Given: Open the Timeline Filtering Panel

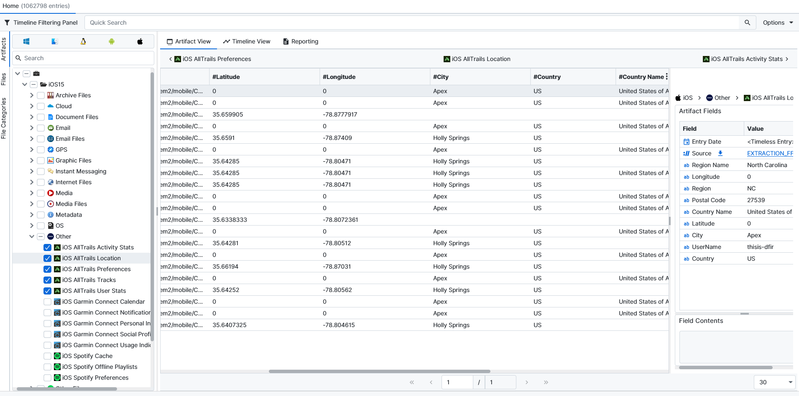Looking at the screenshot, I should tap(41, 23).
